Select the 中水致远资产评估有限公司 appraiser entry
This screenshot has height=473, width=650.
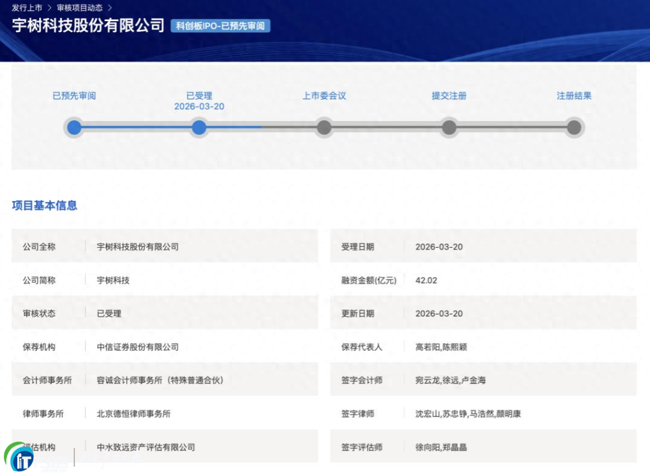(145, 447)
